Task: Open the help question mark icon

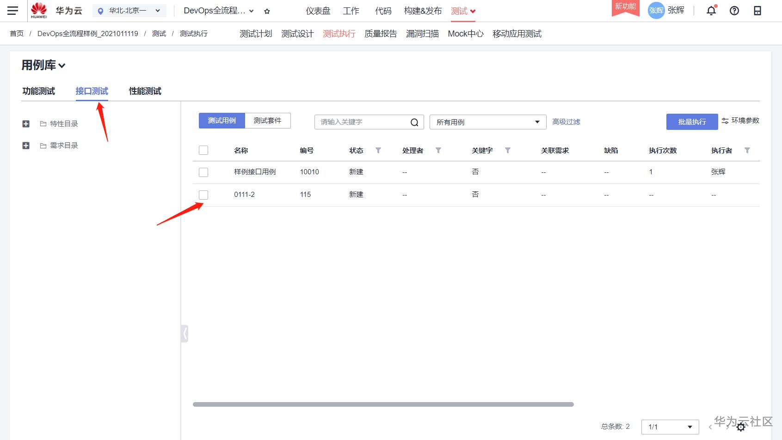Action: click(x=734, y=11)
